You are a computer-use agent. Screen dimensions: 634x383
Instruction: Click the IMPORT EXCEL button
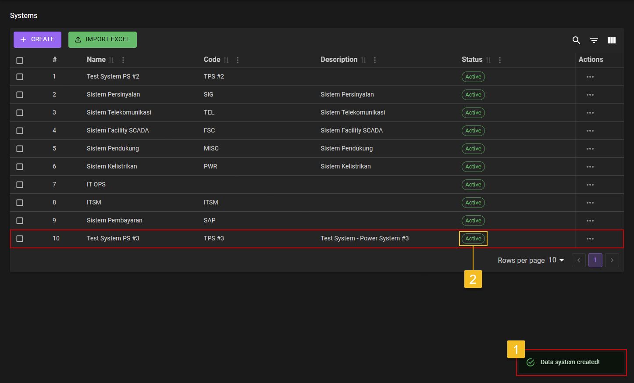click(102, 39)
